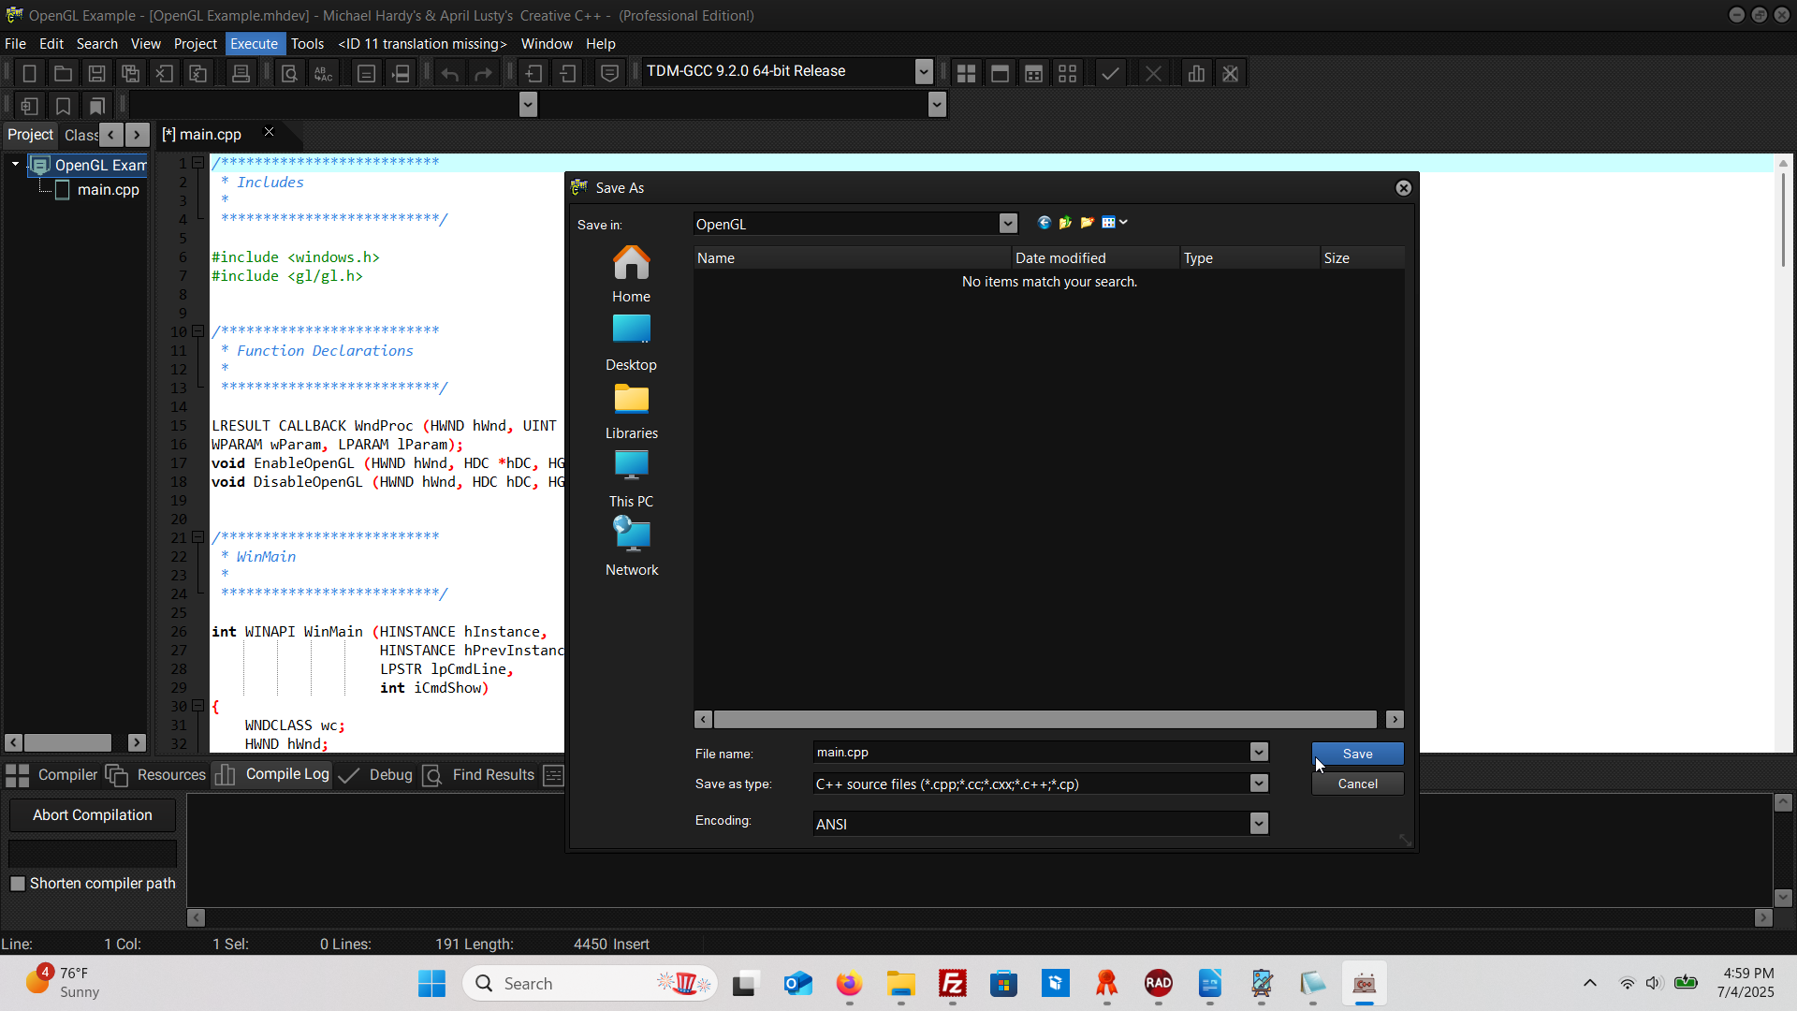The height and width of the screenshot is (1011, 1797).
Task: Click the Save As file list horizontal scrollbar
Action: pyautogui.click(x=1045, y=719)
